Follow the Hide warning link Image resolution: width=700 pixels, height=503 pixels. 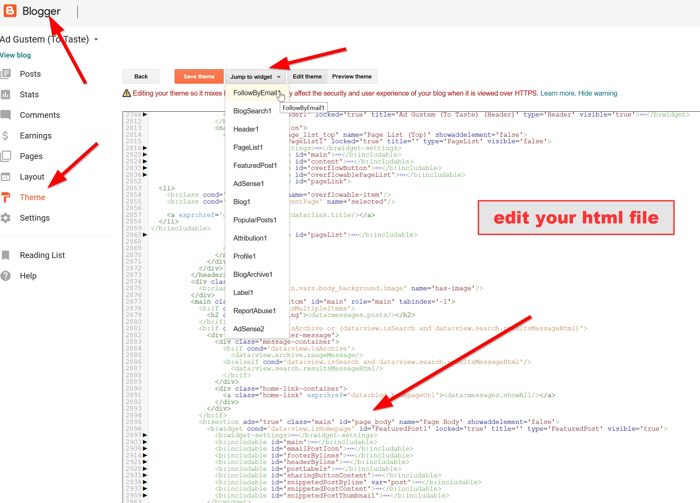click(598, 93)
